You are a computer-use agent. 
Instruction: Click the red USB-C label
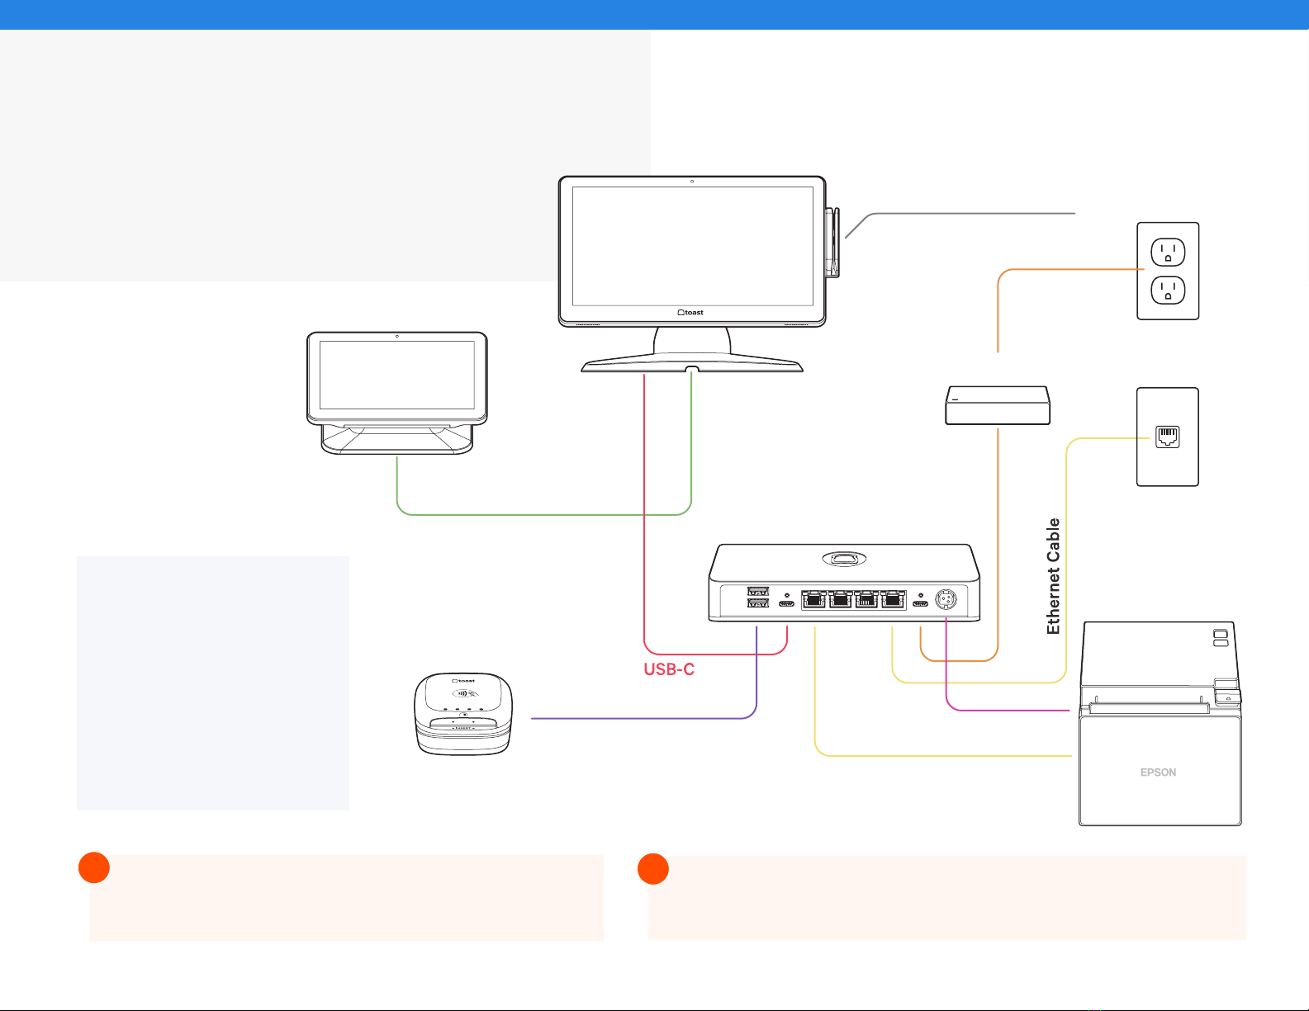(x=669, y=669)
